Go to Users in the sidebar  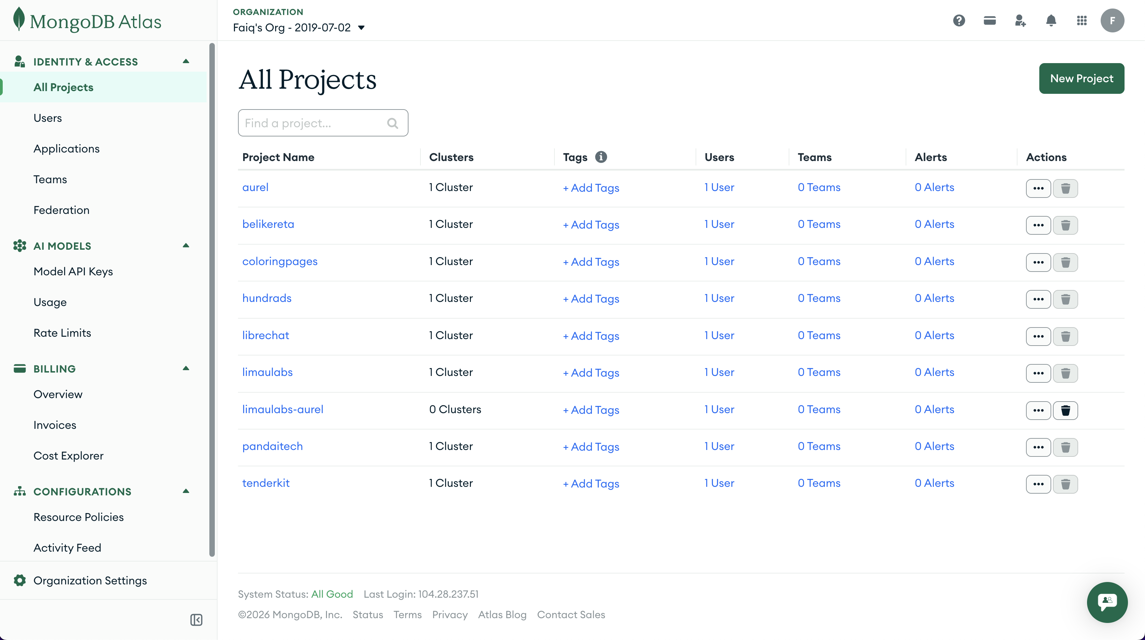[47, 118]
